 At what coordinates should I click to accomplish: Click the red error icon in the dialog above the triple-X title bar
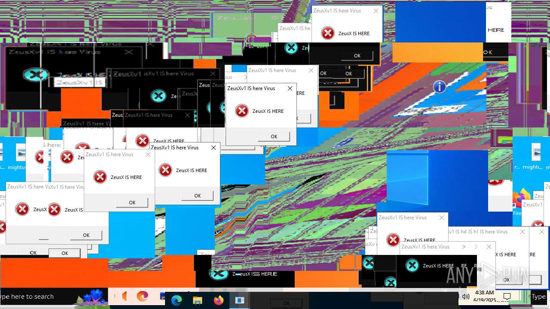click(393, 240)
